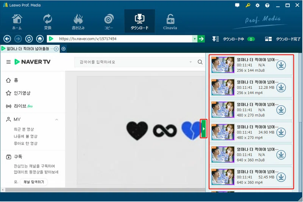Screen dimensions: 303x202
Task: Open the feedback chat icon
Action: coord(237,5)
